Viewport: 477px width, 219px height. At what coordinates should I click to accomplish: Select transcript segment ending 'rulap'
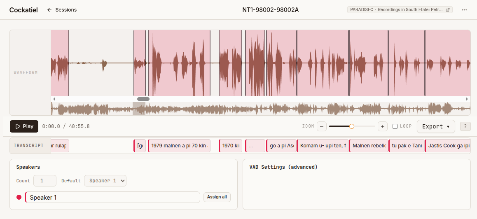60,146
